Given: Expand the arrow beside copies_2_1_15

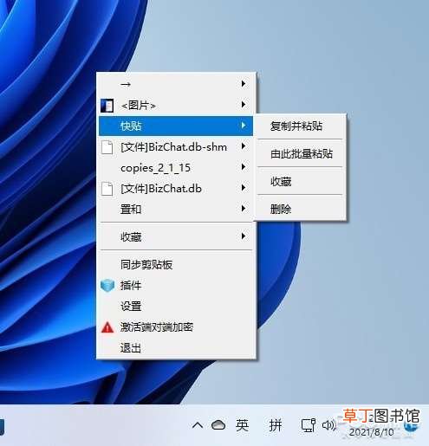Looking at the screenshot, I should coord(244,167).
